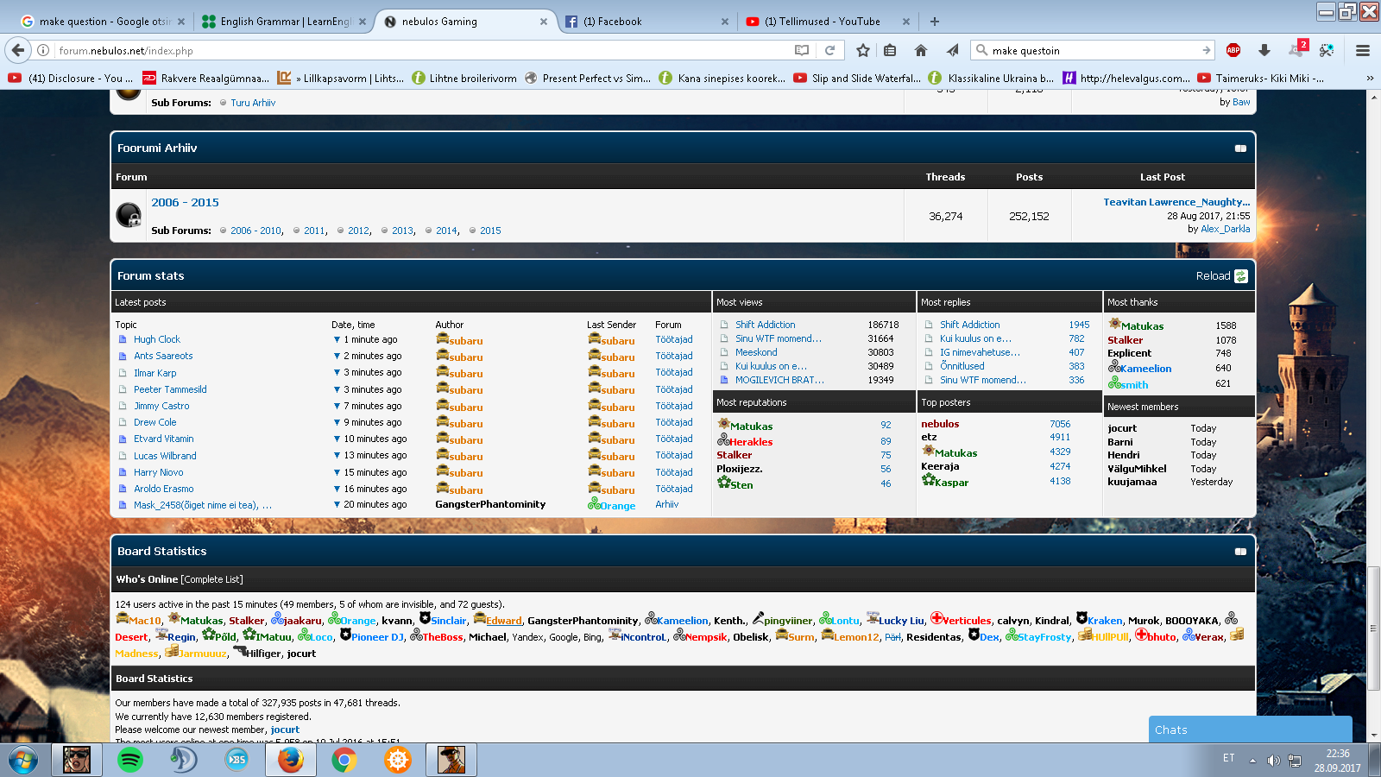Viewport: 1381px width, 777px height.
Task: Click the 2006 - 2015 forum status icon
Action: (x=129, y=214)
